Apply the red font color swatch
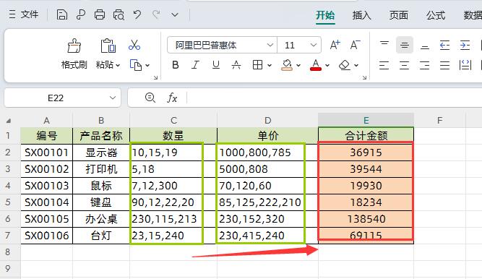The width and height of the screenshot is (482, 279). pos(316,65)
